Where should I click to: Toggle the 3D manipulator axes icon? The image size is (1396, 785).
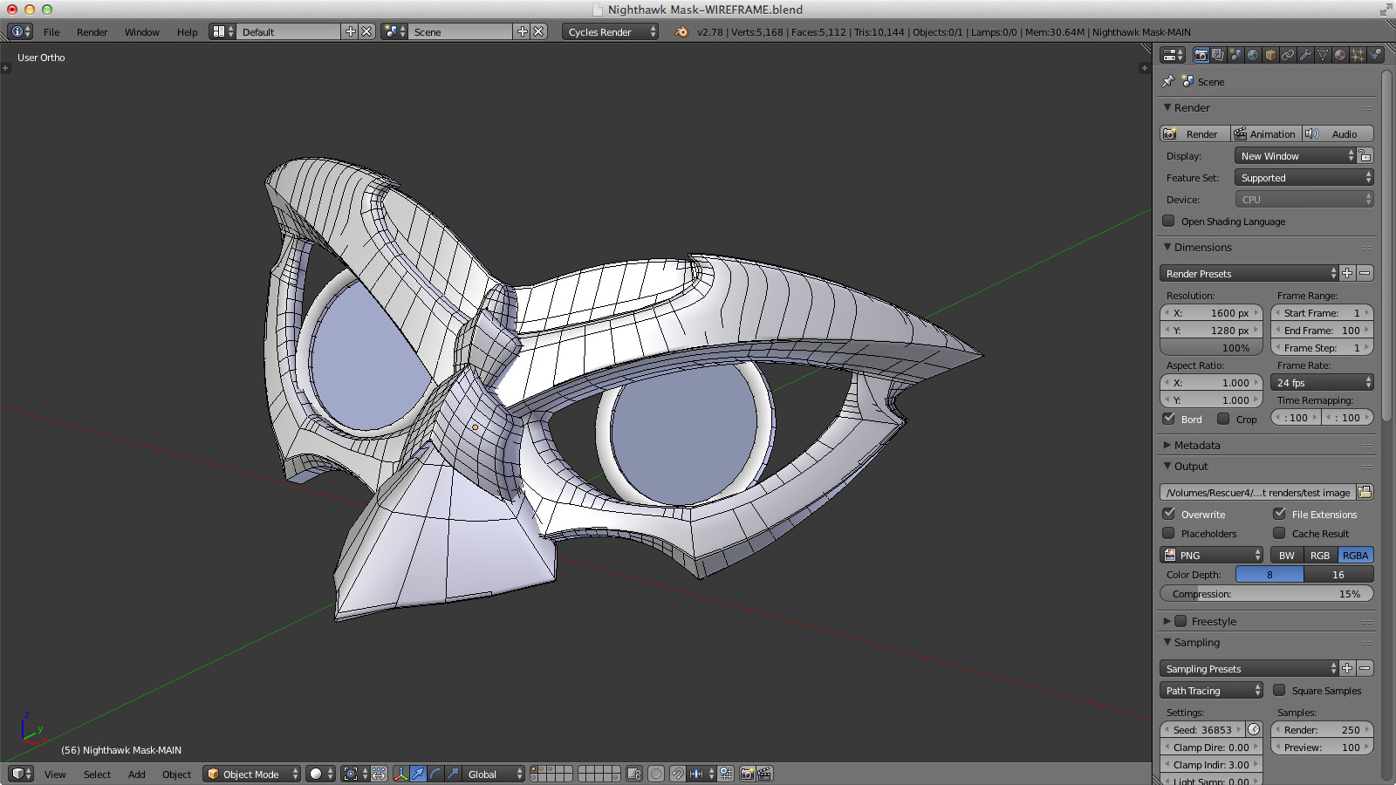pyautogui.click(x=400, y=774)
